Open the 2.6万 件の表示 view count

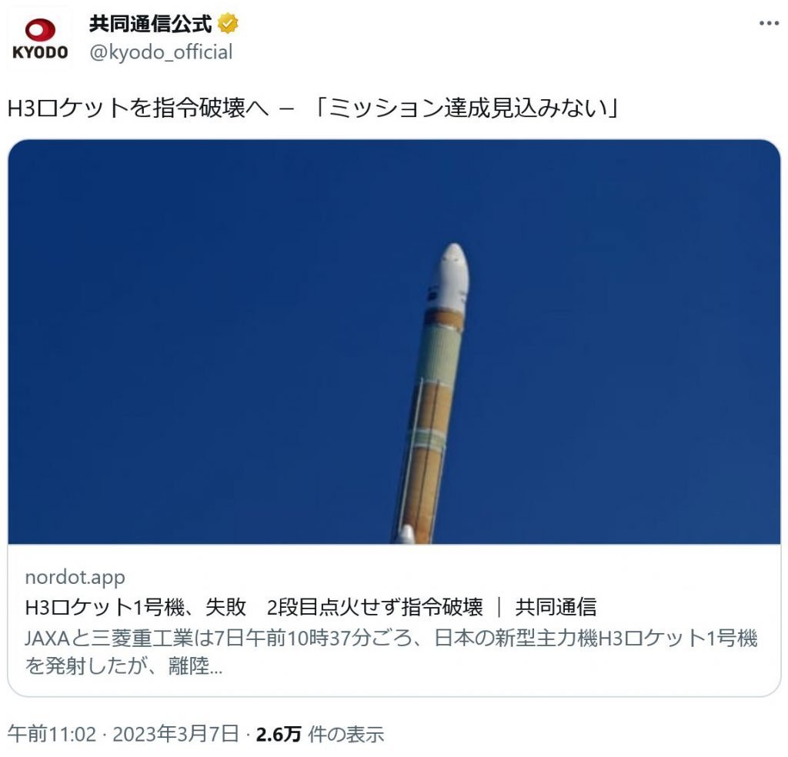[320, 734]
